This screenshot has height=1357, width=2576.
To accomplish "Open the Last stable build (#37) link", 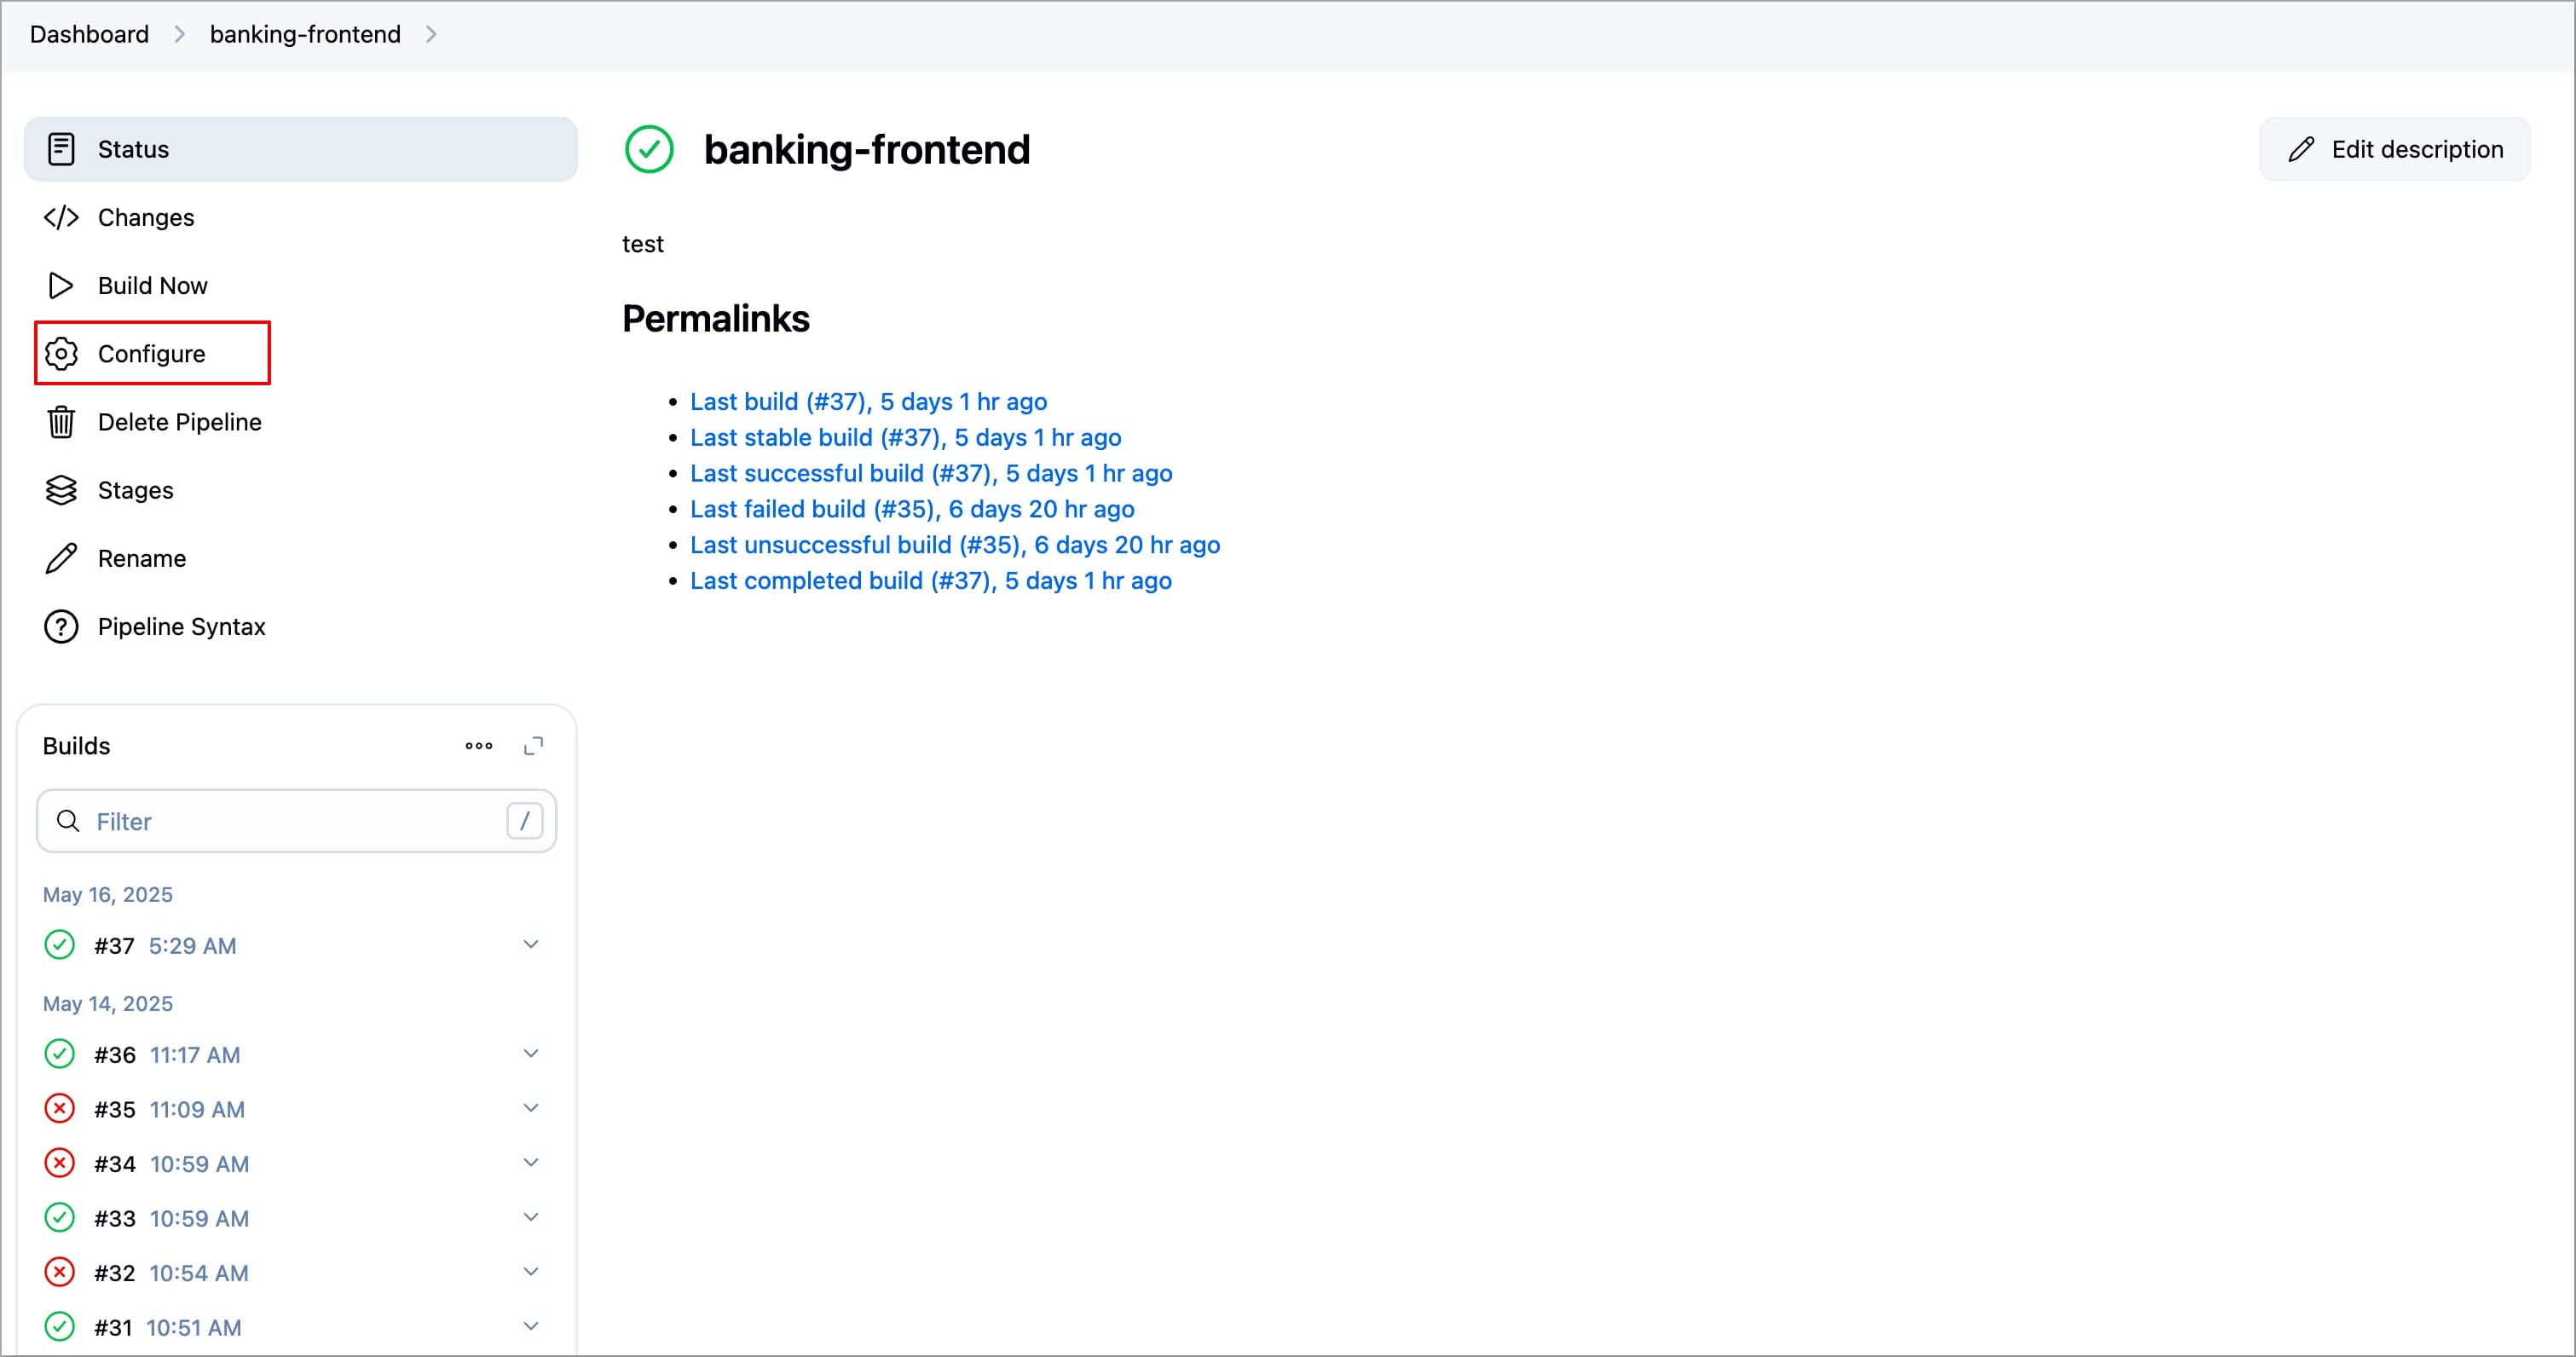I will 905,438.
